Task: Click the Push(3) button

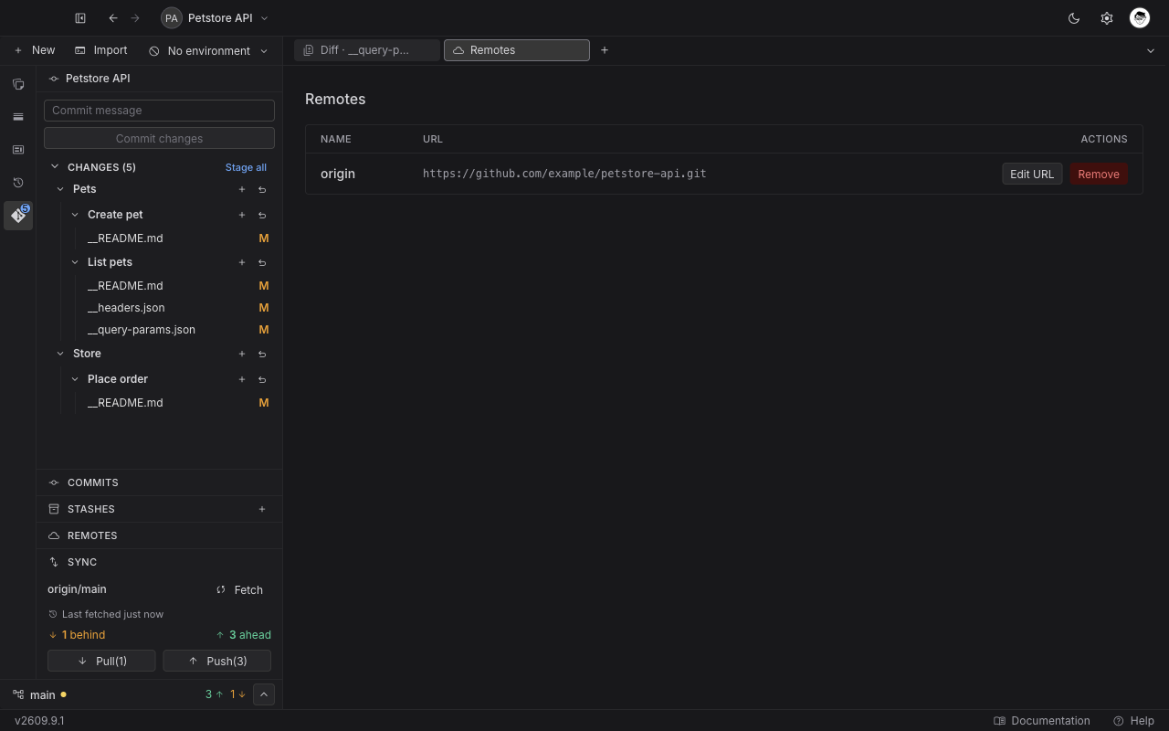Action: (217, 661)
